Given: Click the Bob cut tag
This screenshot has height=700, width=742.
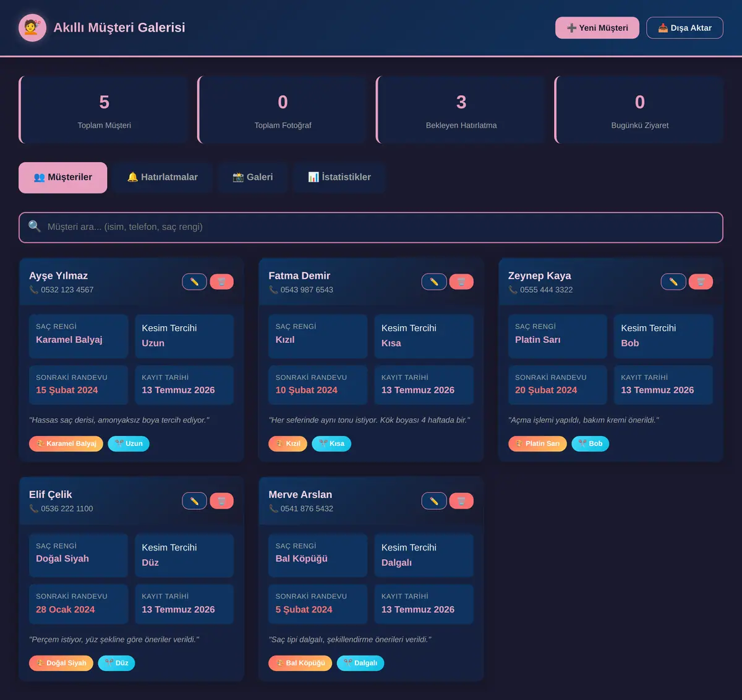Looking at the screenshot, I should (x=591, y=444).
